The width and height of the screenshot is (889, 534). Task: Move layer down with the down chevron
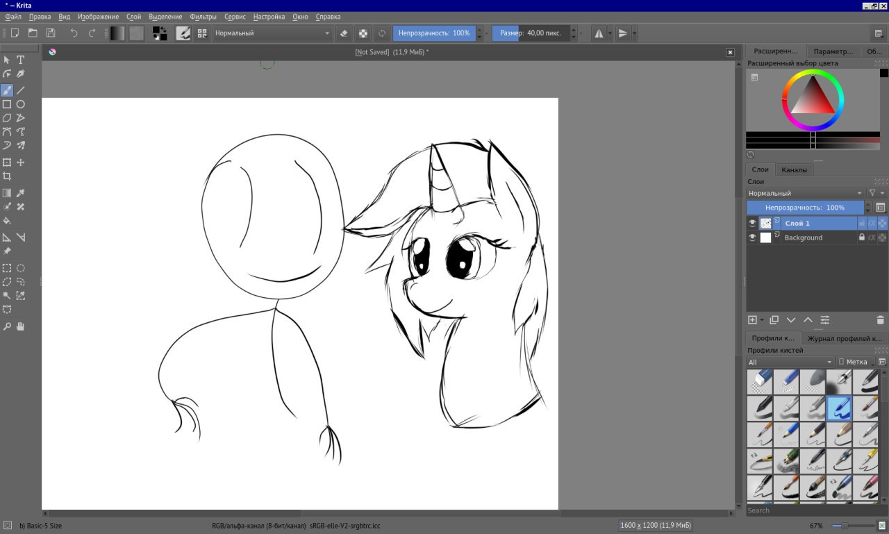coord(791,320)
